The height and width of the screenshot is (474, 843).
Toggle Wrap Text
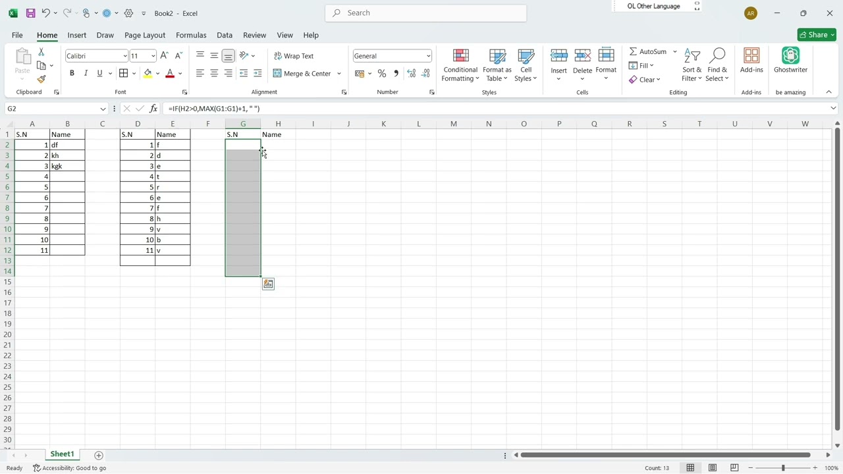(x=294, y=56)
